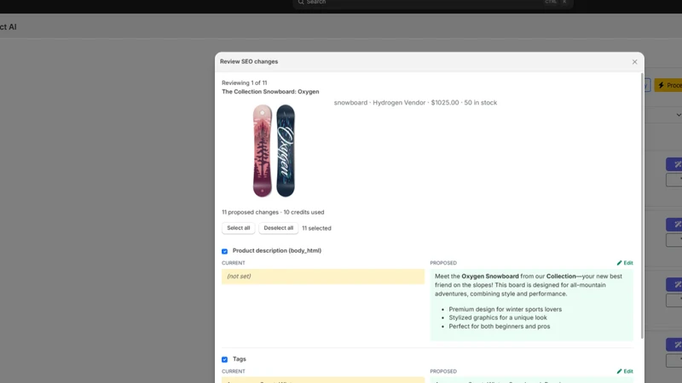The image size is (682, 383).
Task: Click the 'Reviewing 1 of 11' text
Action: click(x=245, y=83)
